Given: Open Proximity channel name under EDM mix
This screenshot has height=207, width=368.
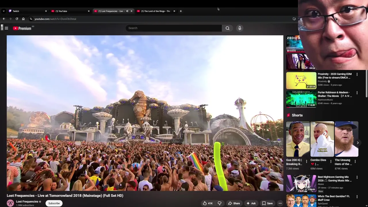Looking at the screenshot, I should [x=322, y=81].
